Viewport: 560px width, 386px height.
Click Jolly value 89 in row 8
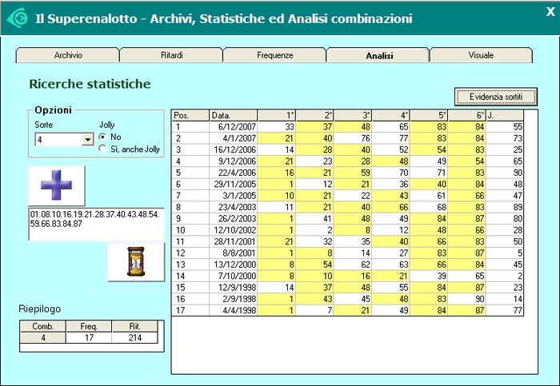505,207
